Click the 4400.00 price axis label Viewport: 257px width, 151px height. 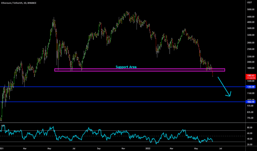[251, 17]
